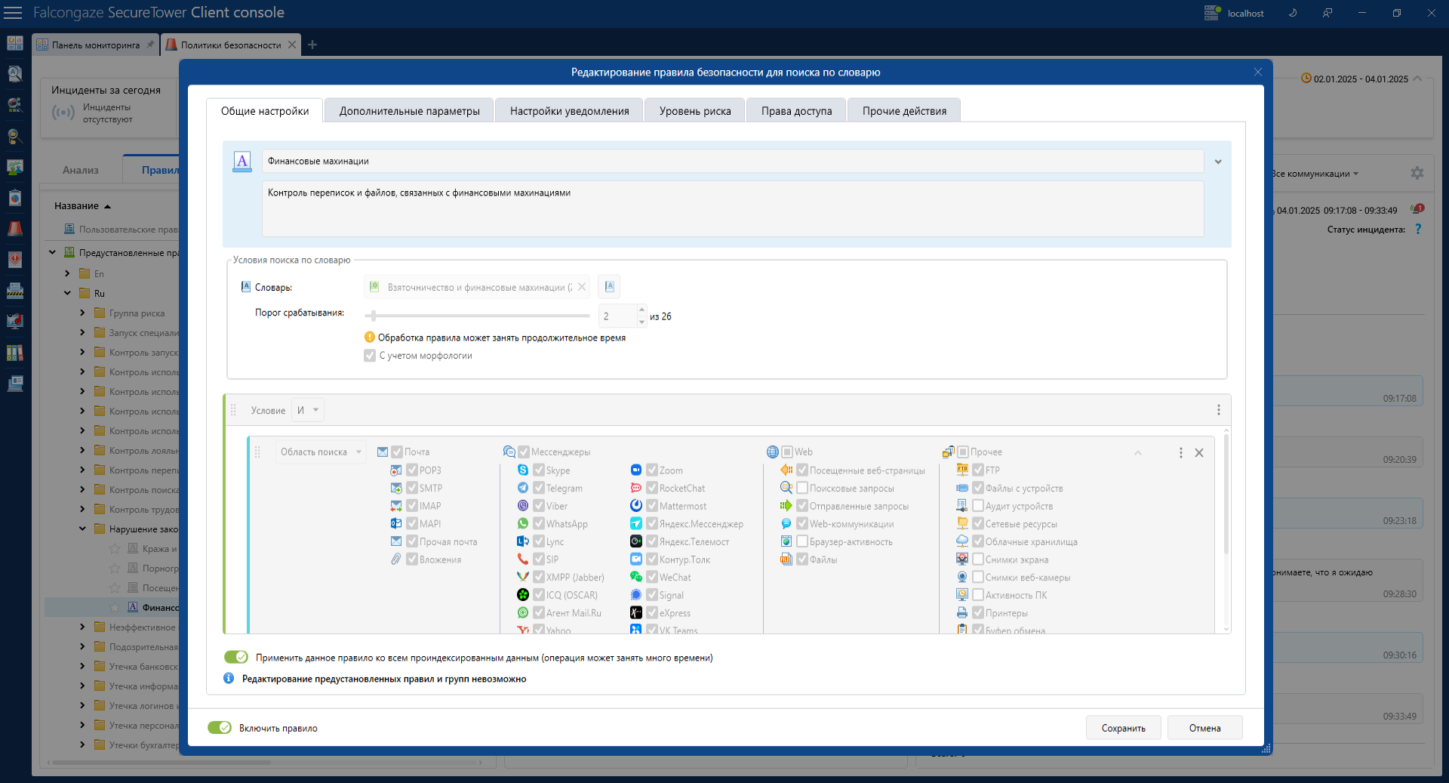This screenshot has height=783, width=1449.
Task: Click the localhost server connection icon
Action: 1212,13
